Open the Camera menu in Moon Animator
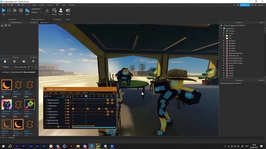Image resolution: width=266 pixels, height=149 pixels. [x=78, y=93]
